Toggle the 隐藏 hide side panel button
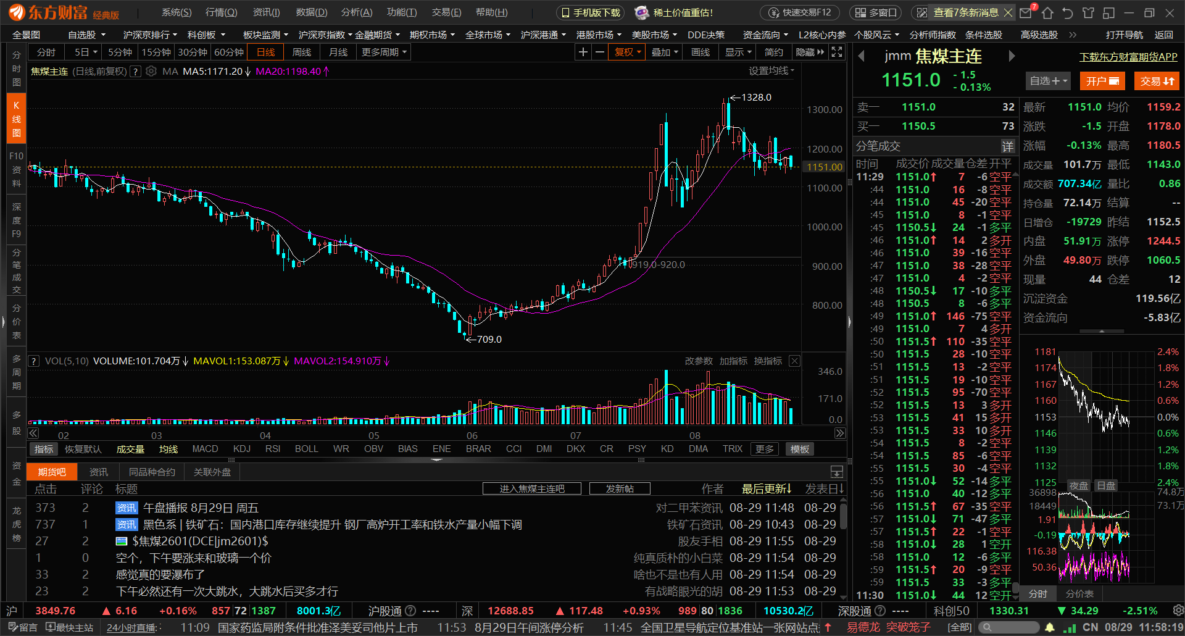 point(810,52)
